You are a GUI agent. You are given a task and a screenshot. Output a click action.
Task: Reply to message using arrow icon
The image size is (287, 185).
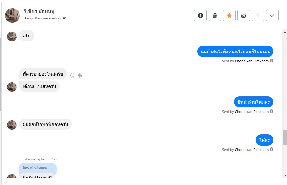click(80, 75)
